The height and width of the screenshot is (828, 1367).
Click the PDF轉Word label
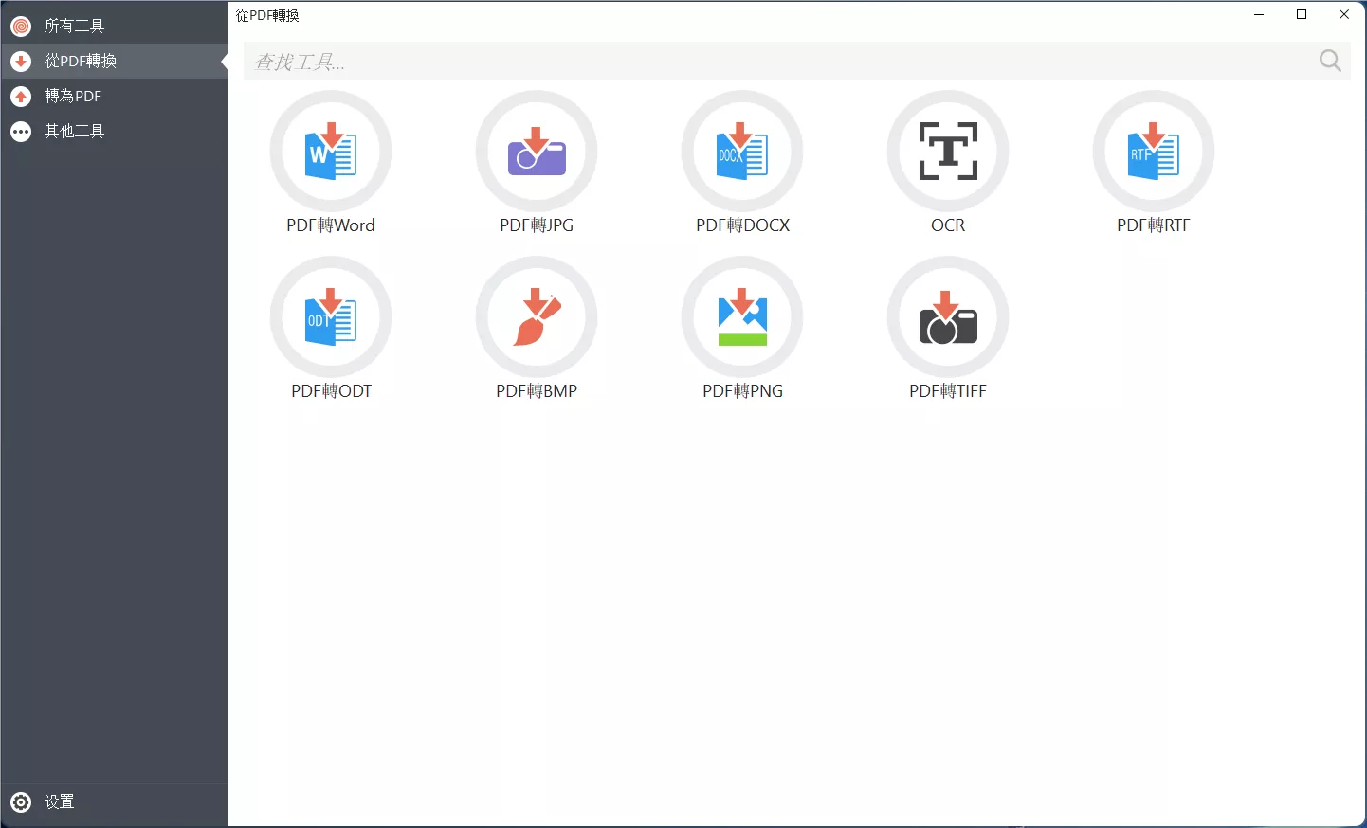[x=331, y=225]
